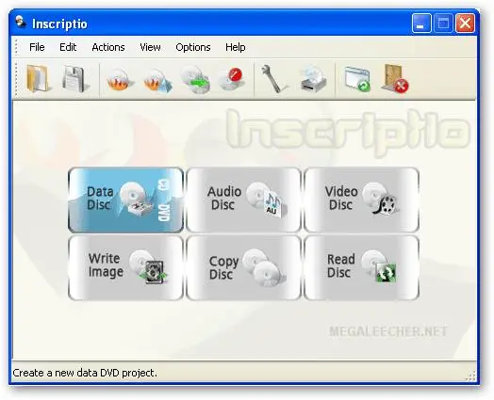The height and width of the screenshot is (400, 494).
Task: Open the Help menu
Action: point(236,47)
